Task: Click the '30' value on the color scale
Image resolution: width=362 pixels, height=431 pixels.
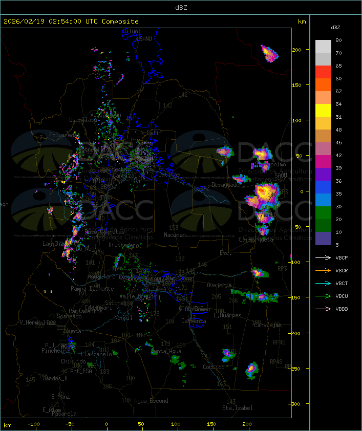Action: (x=338, y=206)
